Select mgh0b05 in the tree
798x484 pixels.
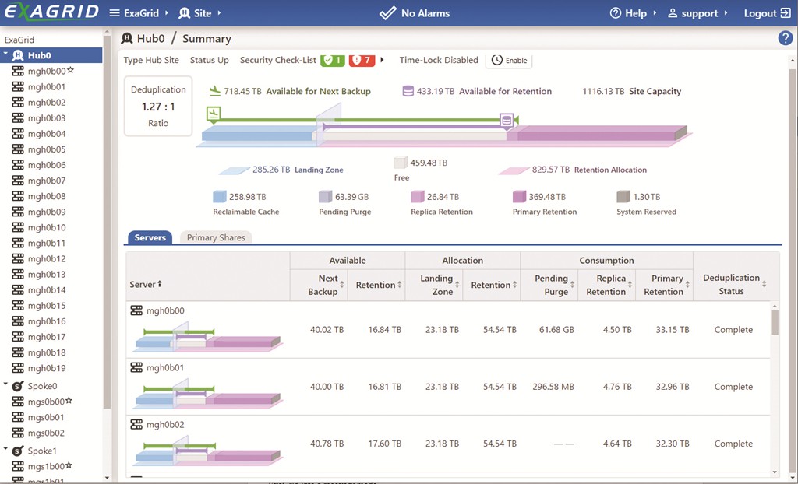pos(46,149)
